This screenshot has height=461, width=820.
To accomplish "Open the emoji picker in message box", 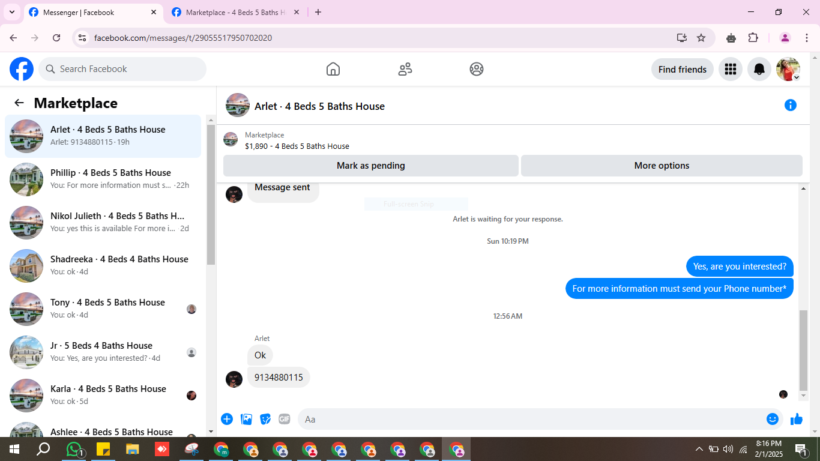I will (x=773, y=419).
